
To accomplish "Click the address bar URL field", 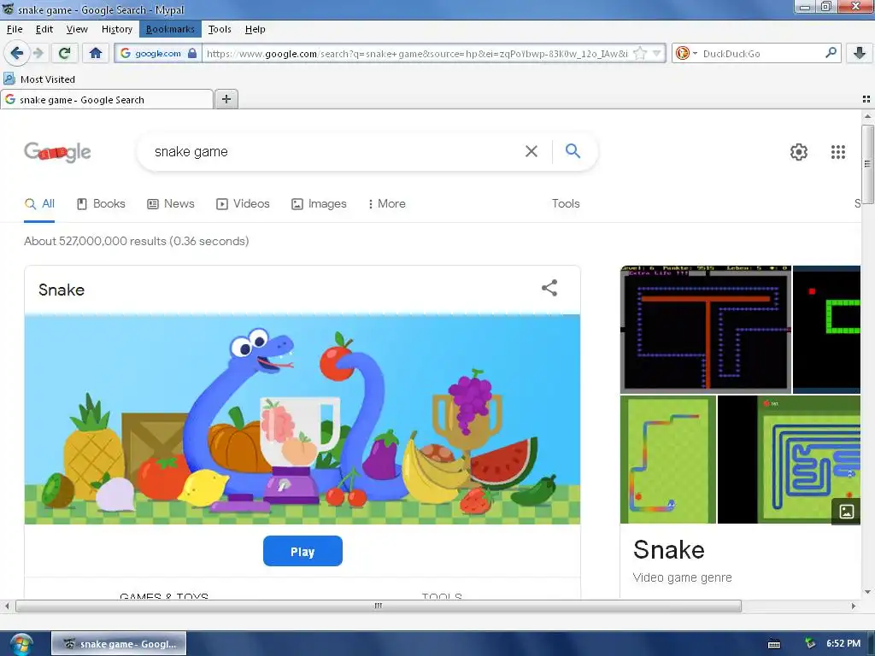I will [417, 54].
